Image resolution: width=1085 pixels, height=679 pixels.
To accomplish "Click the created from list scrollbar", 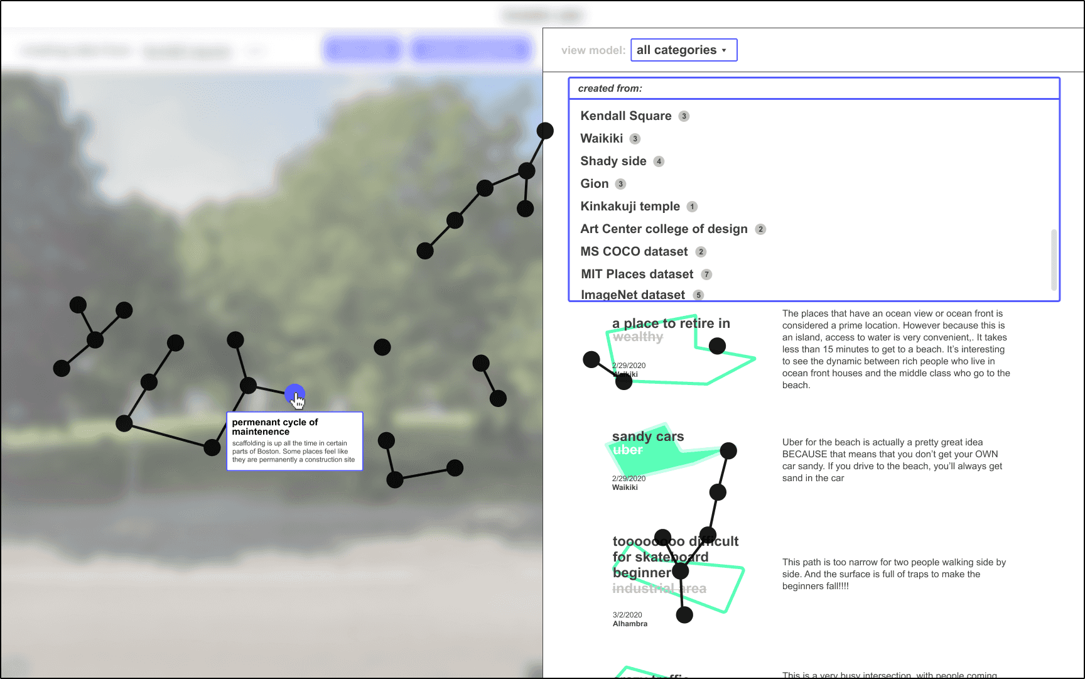I will tap(1054, 259).
